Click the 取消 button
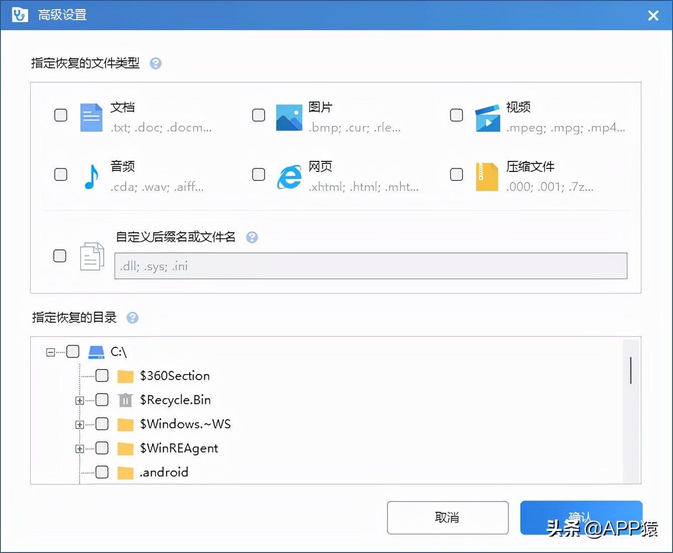This screenshot has height=553, width=673. click(x=447, y=518)
